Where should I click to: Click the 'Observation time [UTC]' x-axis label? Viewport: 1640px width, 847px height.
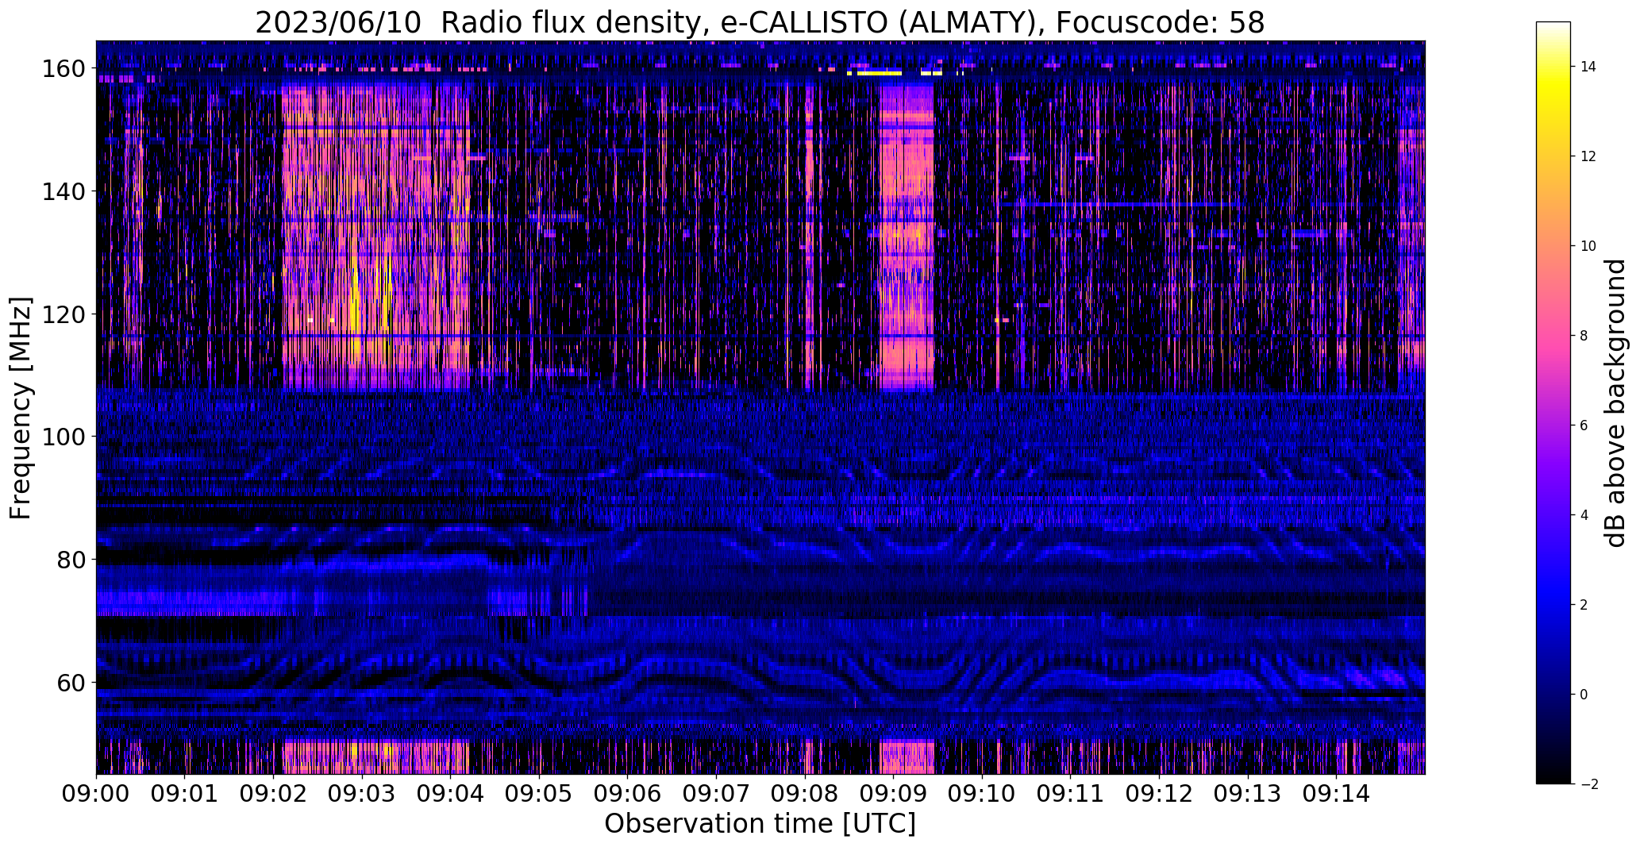tap(760, 824)
